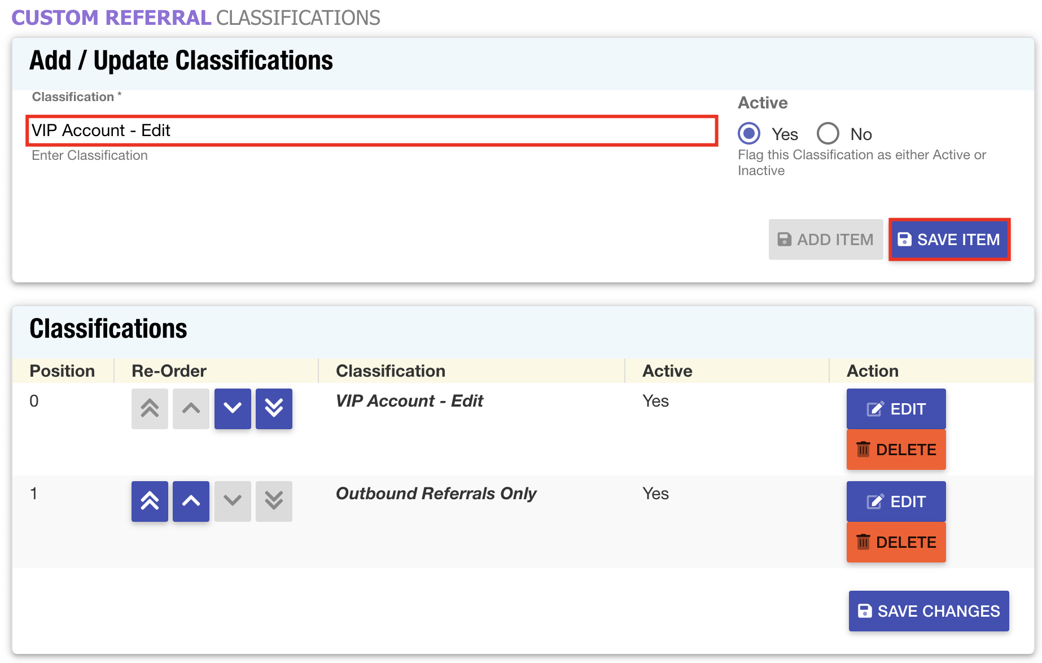This screenshot has height=663, width=1042.
Task: Move Outbound Referrals Only to top
Action: 150,501
